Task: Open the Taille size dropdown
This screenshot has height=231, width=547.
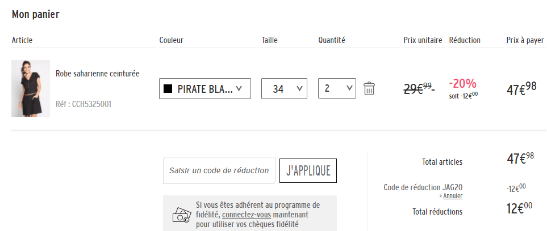Action: pyautogui.click(x=284, y=89)
